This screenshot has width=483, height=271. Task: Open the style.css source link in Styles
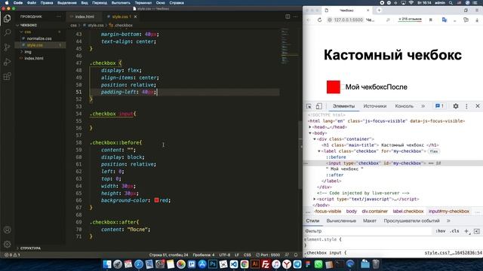(453, 253)
